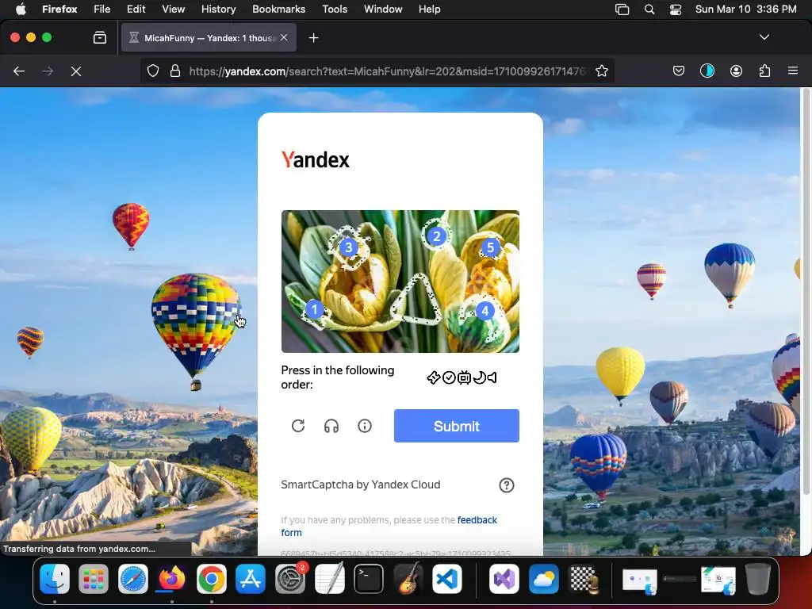
Task: Open Control Center in menu bar
Action: click(x=676, y=9)
